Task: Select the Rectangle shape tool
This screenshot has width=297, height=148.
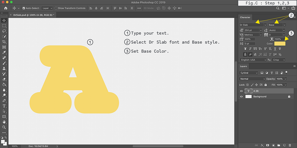Action: [4, 117]
